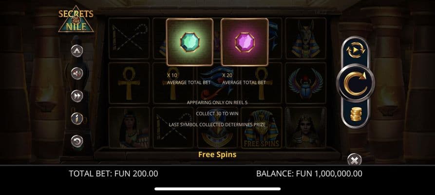435x195 pixels.
Task: Mute the game sound
Action: (x=77, y=74)
